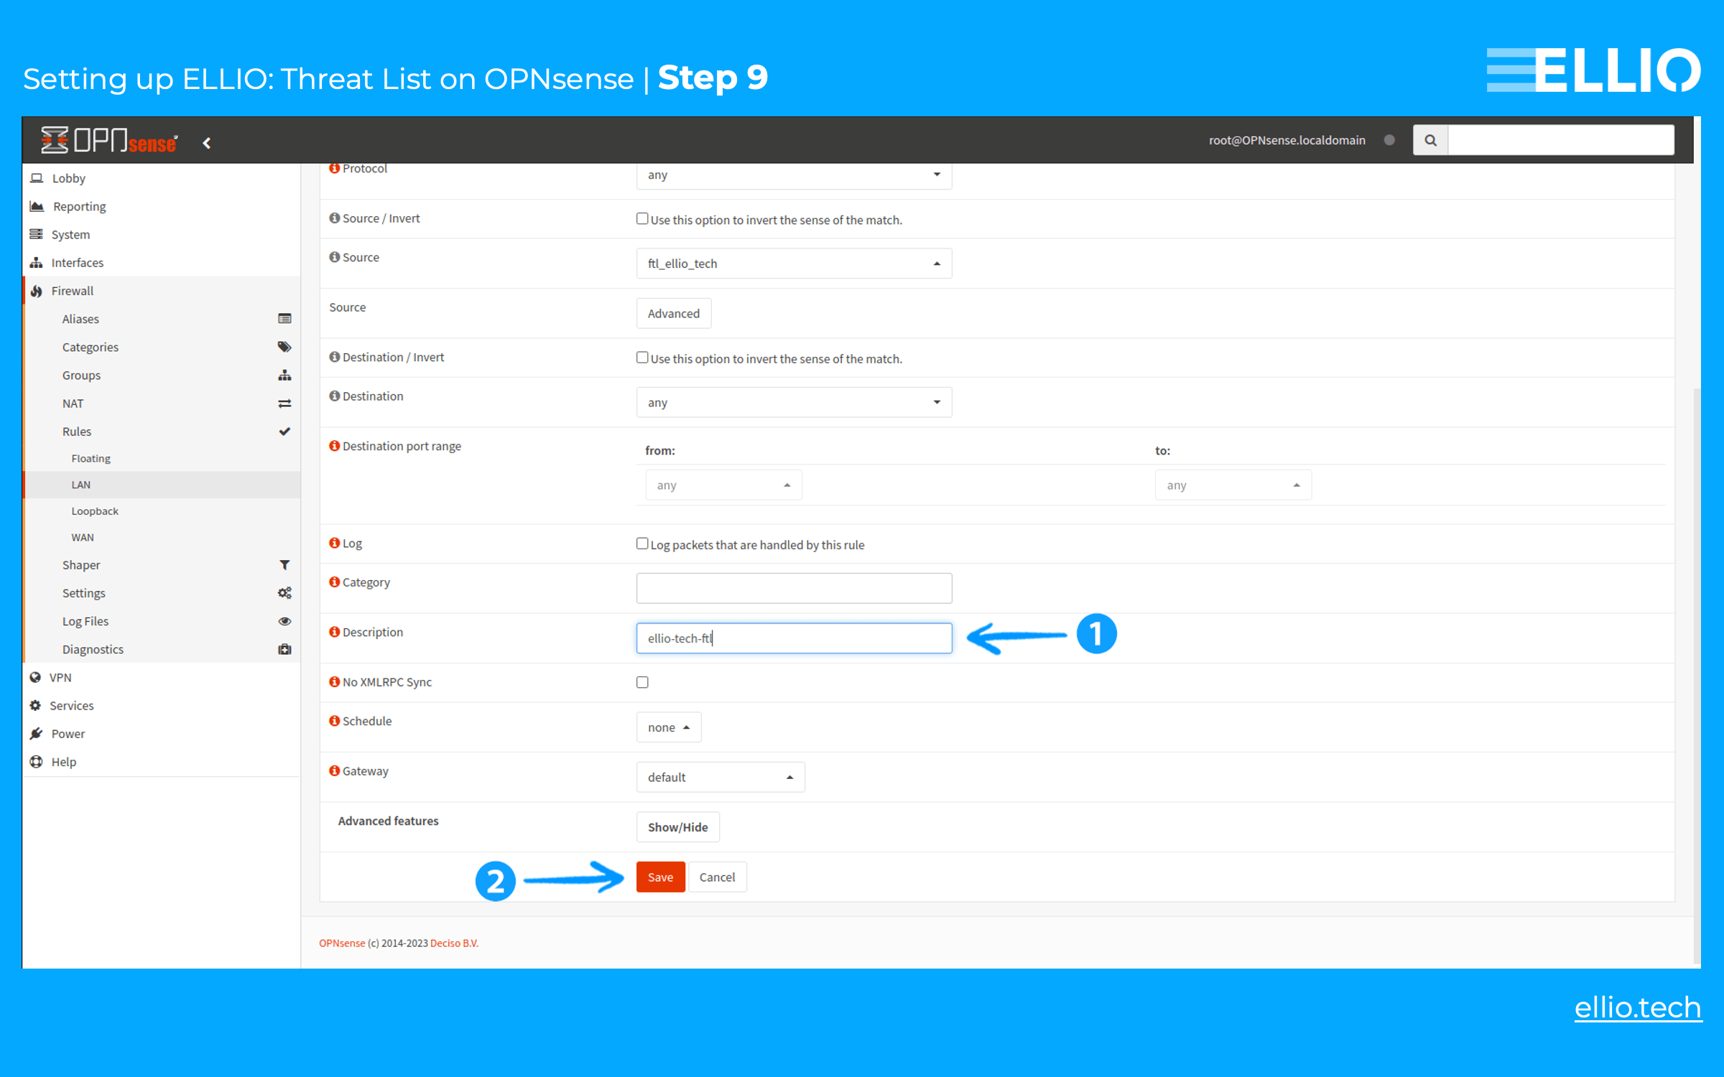Click the magnifier search icon in the header
Image resolution: width=1724 pixels, height=1077 pixels.
1429,139
